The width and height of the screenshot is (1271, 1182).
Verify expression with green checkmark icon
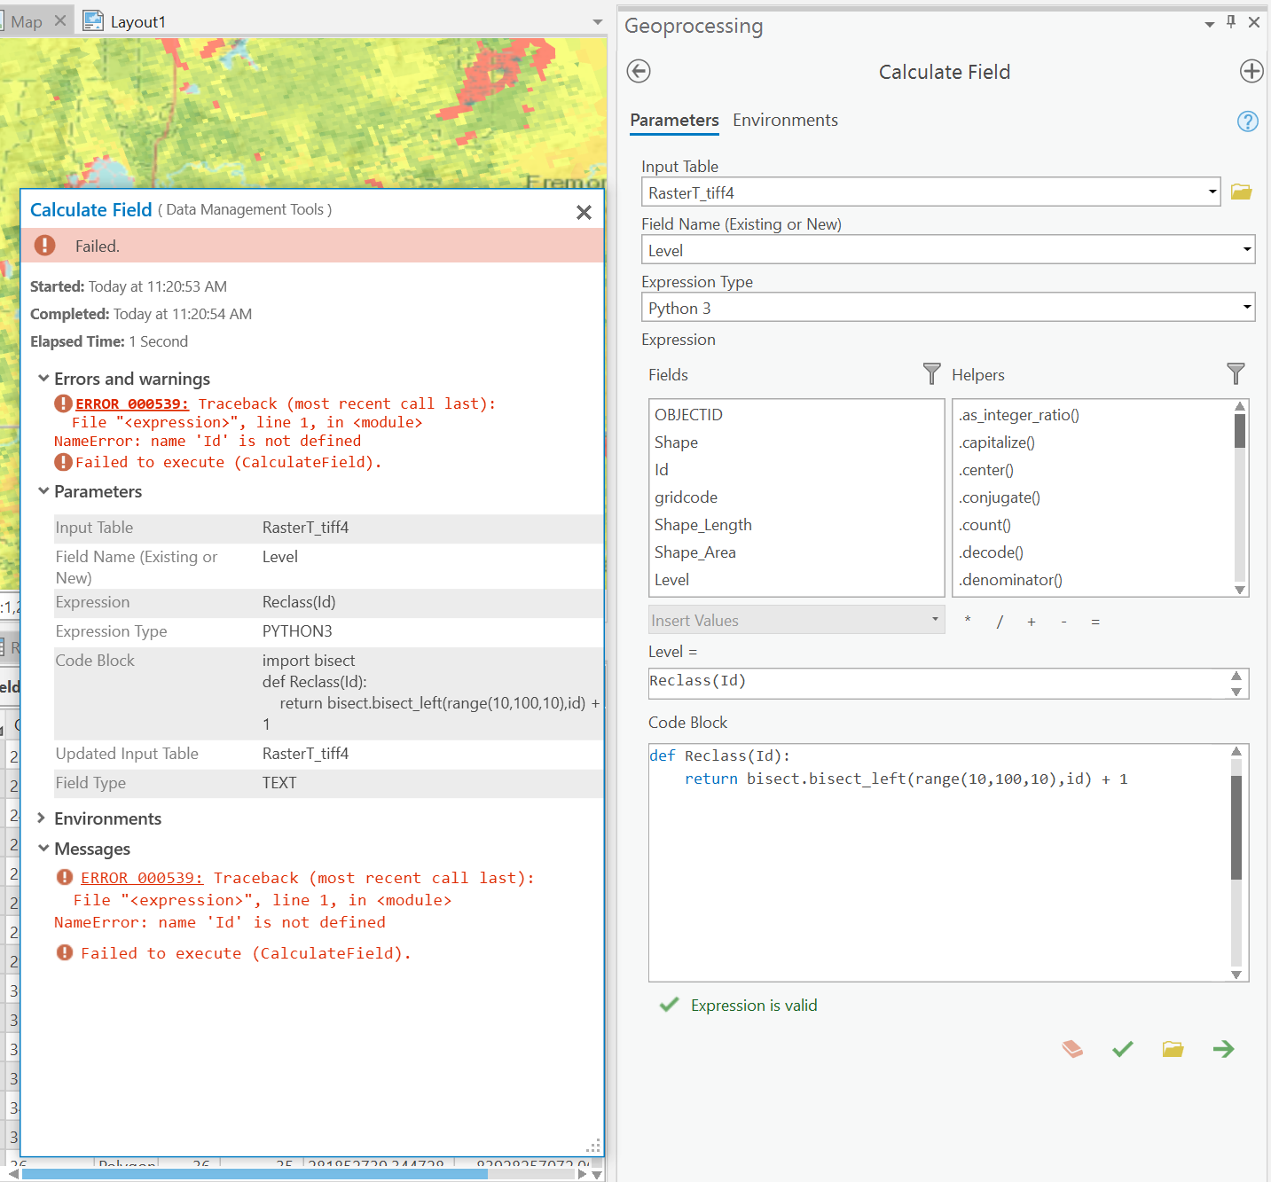pos(1123,1049)
